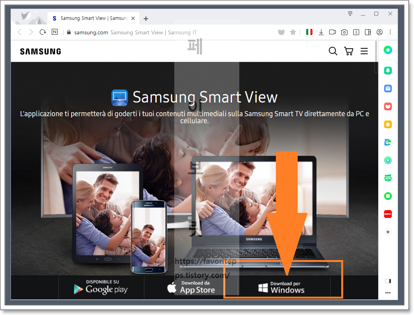The height and width of the screenshot is (315, 414).
Task: Go back with the browser back arrow
Action: click(19, 32)
